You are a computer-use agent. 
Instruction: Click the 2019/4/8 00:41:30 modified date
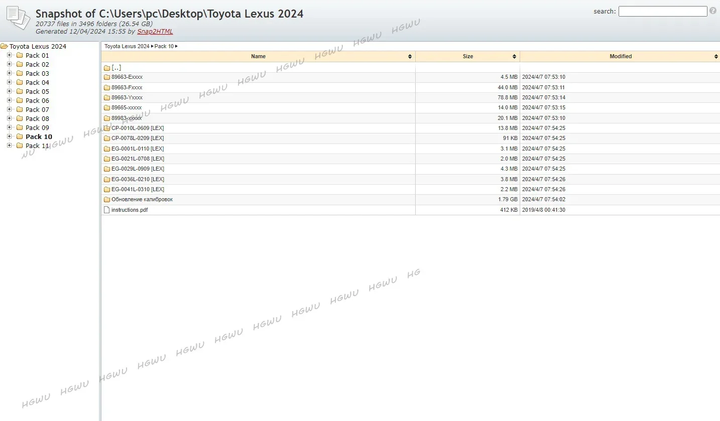[x=544, y=210]
